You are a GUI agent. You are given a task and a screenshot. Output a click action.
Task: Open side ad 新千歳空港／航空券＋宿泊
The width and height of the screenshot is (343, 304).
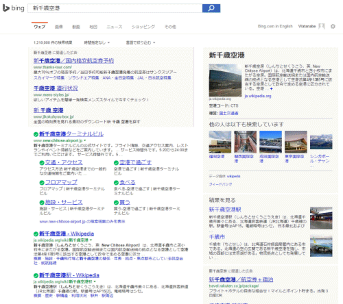pyautogui.click(x=241, y=280)
